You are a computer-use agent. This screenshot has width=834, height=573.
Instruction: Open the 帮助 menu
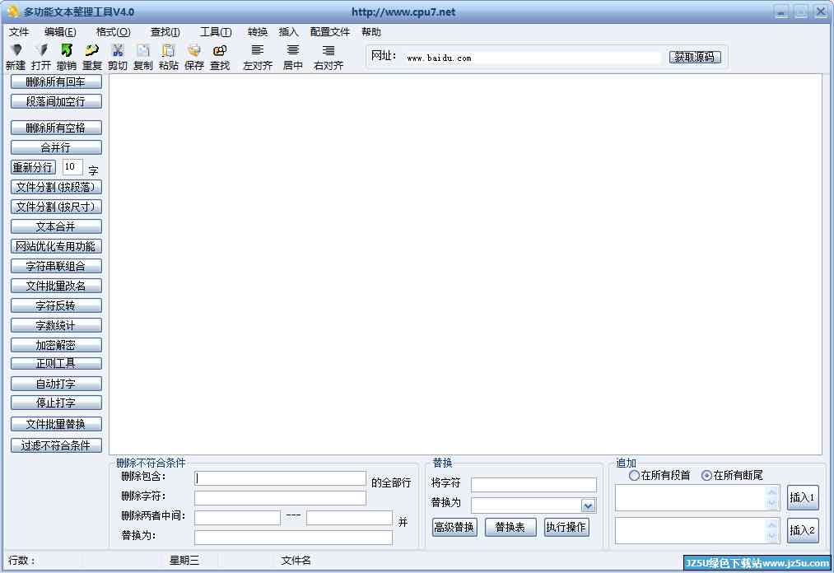click(371, 32)
